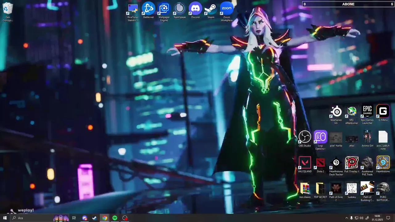Switch to Spotify in the taskbar
Viewport: 395px width, 222px height.
click(x=114, y=218)
